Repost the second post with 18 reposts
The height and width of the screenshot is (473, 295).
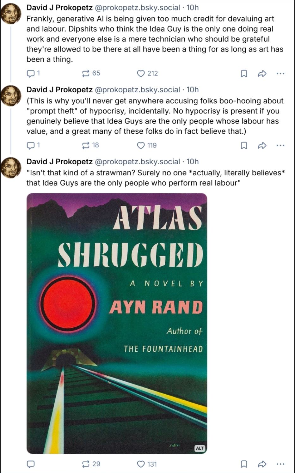[90, 145]
